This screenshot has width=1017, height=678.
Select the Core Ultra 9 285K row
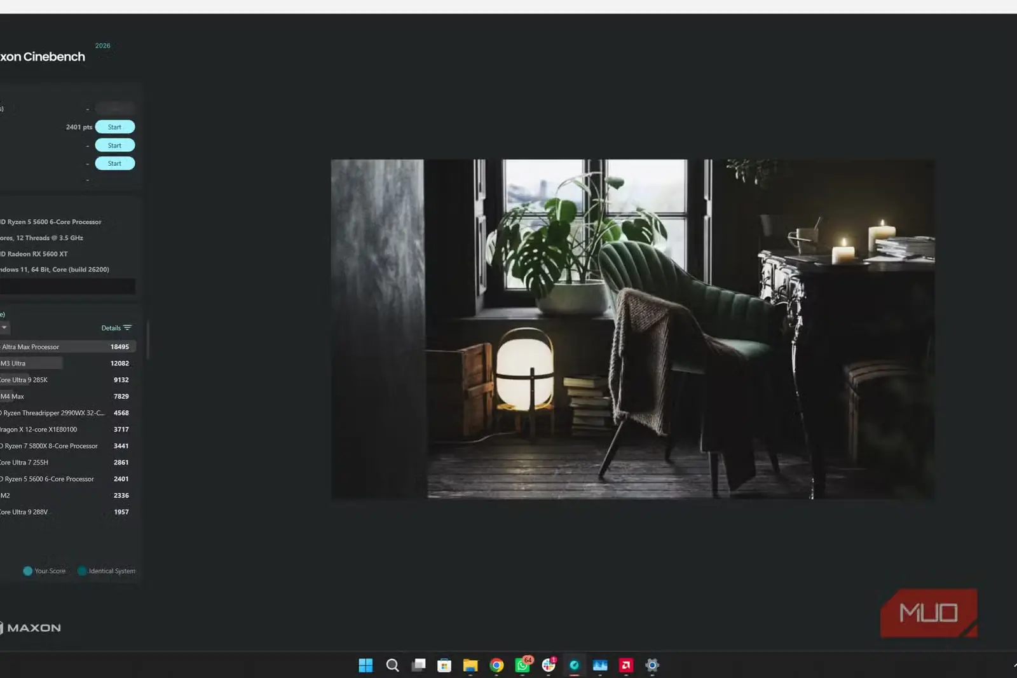(67, 380)
